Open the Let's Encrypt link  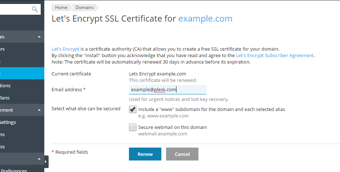(65, 49)
